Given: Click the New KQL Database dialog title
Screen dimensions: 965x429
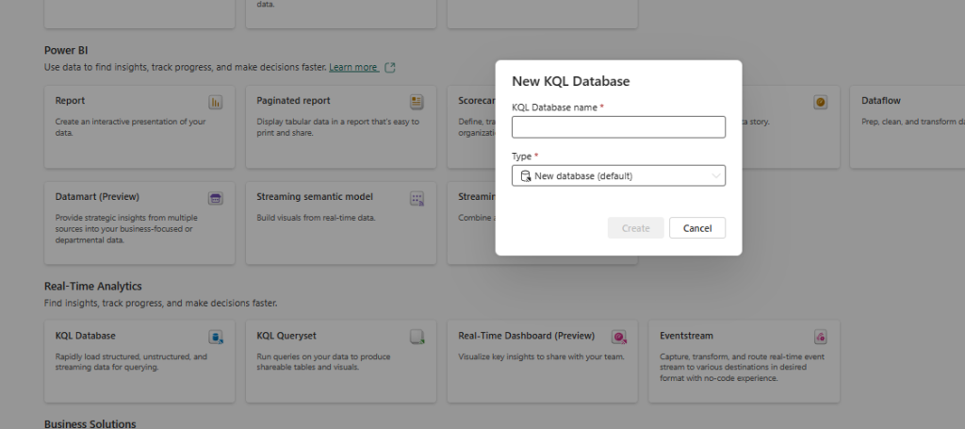Looking at the screenshot, I should (x=570, y=81).
